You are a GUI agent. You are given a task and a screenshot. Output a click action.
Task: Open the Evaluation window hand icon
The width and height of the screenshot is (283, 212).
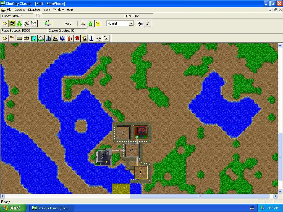click(27, 23)
